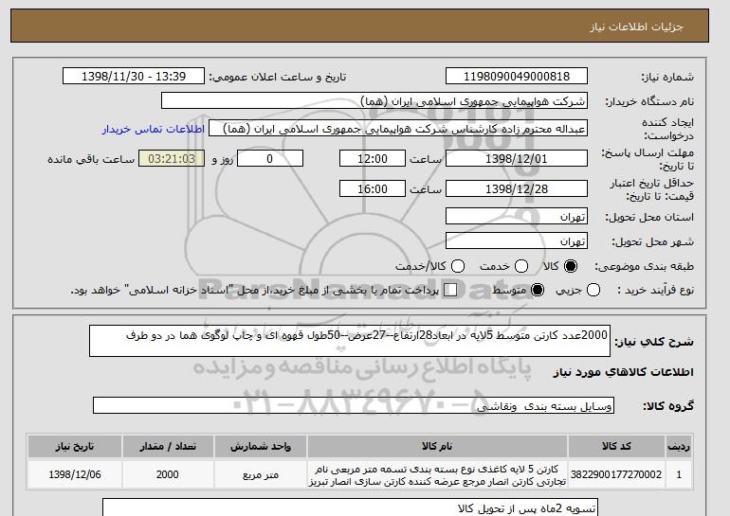Click the نام کالا column header
The image size is (730, 516).
coord(437,446)
